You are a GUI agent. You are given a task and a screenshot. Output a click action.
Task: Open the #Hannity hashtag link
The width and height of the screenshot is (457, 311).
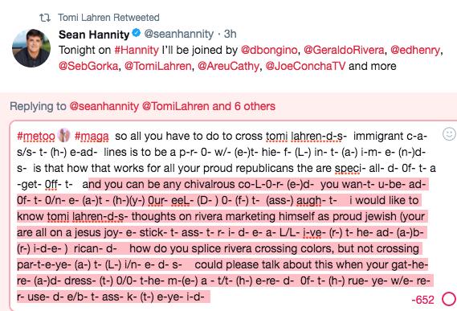(x=137, y=50)
